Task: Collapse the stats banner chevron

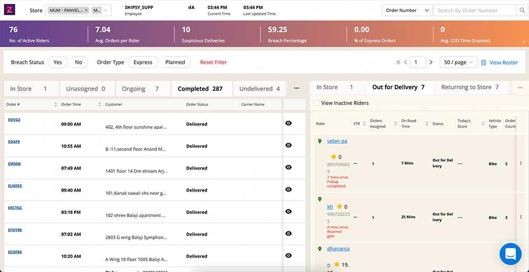Action: 524,42
